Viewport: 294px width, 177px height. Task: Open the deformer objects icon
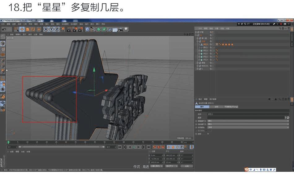[x=110, y=29]
